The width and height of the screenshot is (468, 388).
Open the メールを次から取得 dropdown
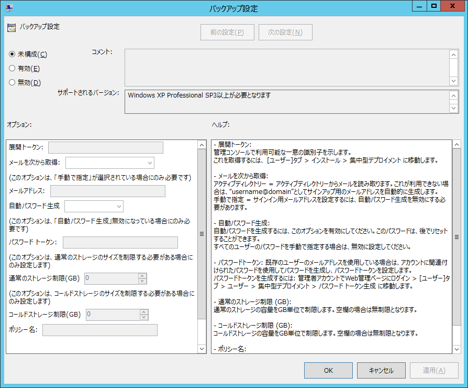pyautogui.click(x=110, y=163)
